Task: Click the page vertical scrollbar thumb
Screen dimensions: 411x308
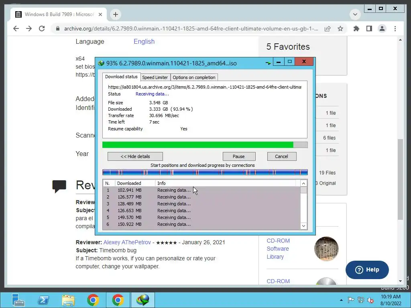Action: [400, 179]
